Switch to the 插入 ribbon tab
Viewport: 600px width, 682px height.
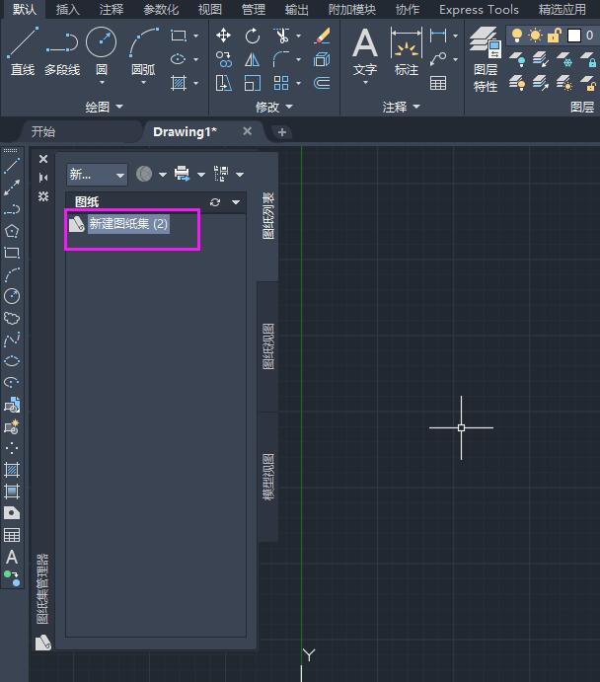pyautogui.click(x=68, y=9)
